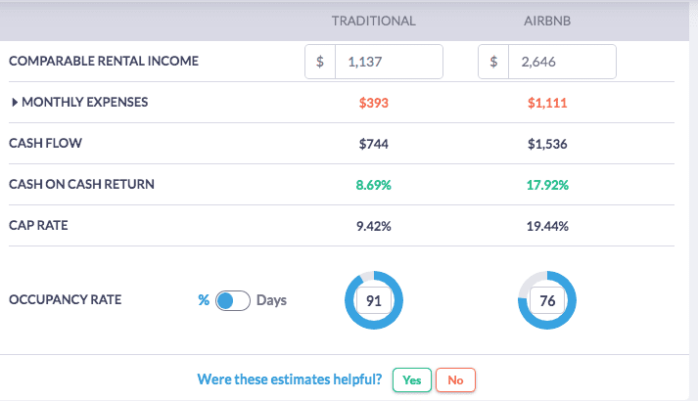Image resolution: width=698 pixels, height=401 pixels.
Task: Click the dollar sign beside Traditional income
Action: coord(320,62)
